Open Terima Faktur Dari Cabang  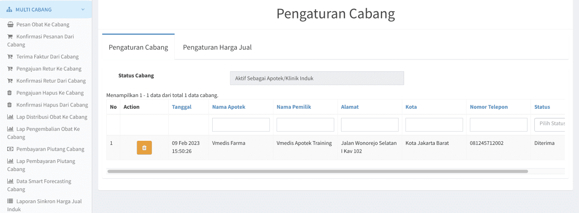47,57
